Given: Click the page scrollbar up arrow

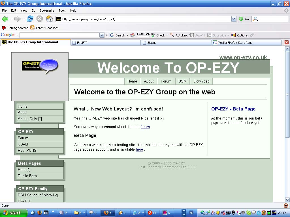Looking at the screenshot, I should click(x=287, y=49).
